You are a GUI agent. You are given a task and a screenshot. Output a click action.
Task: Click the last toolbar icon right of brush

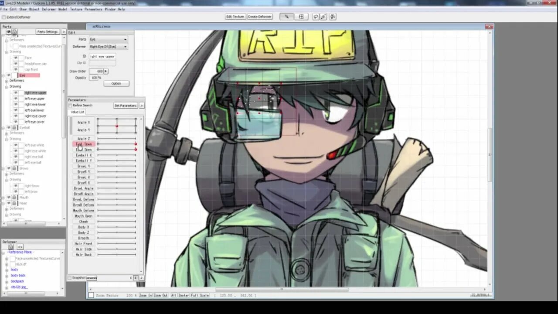click(x=332, y=17)
